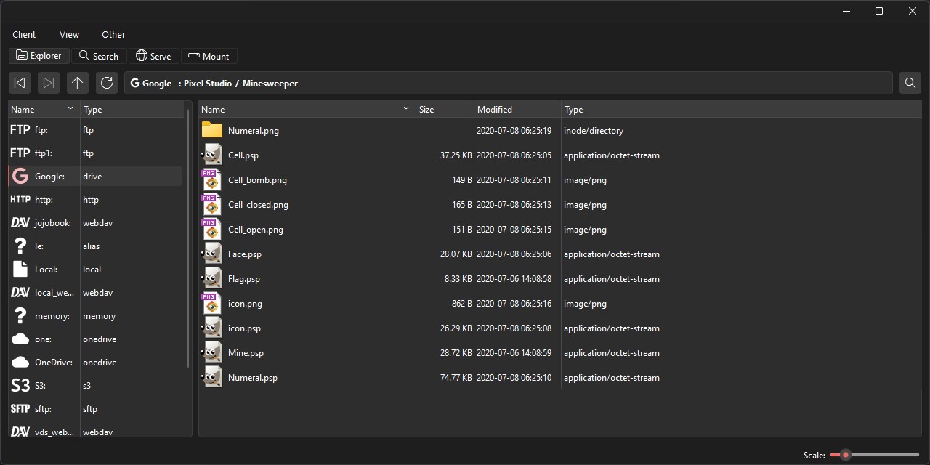This screenshot has width=930, height=465.
Task: Select the jojobook webdav remote icon
Action: point(20,223)
